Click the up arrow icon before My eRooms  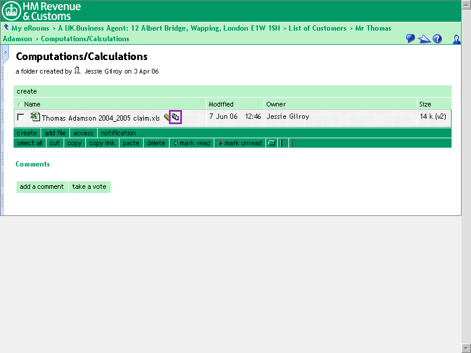click(6, 28)
